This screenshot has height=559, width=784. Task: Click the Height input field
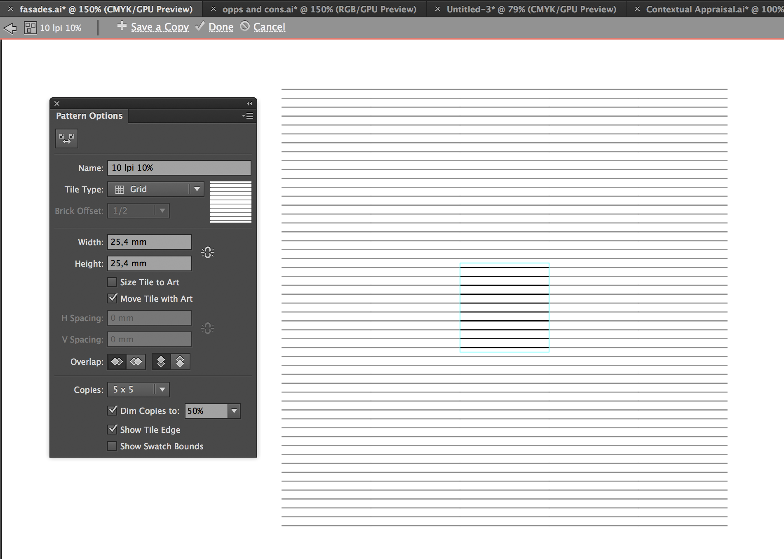(x=150, y=263)
